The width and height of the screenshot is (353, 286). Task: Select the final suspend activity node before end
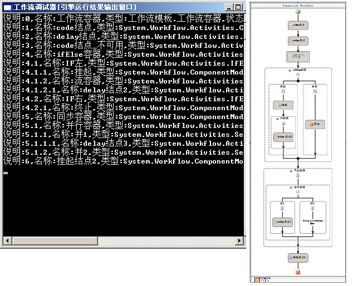tap(298, 258)
